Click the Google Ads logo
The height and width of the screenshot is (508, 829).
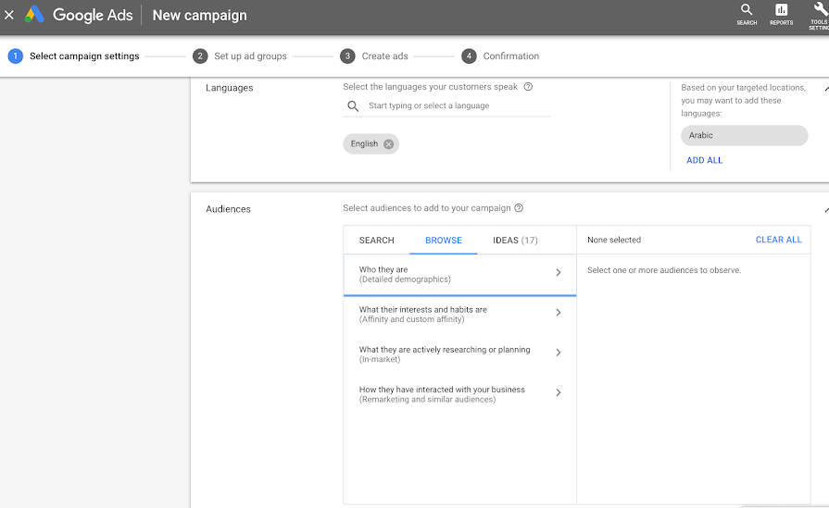[x=34, y=15]
